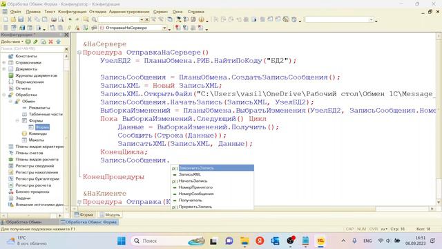Select ПрерватьЗапись in the autocomplete list
This screenshot has height=249, width=442.
point(213,207)
